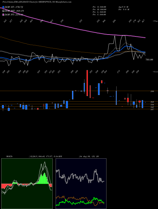Image resolution: width=158 pixels, height=209 pixels.
Task: Click the 226 top value label
Action: pos(114,21)
